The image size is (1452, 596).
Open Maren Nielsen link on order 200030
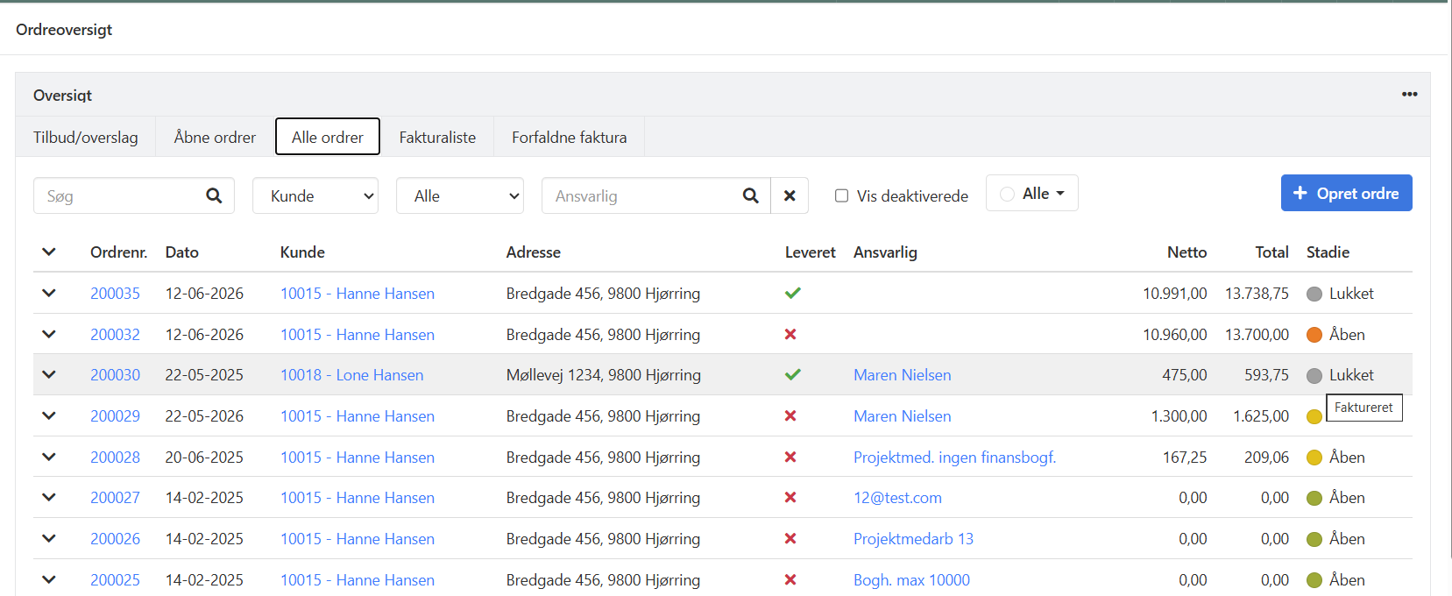click(x=903, y=375)
